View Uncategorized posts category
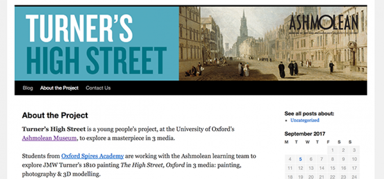This screenshot has height=179, width=384. point(305,120)
